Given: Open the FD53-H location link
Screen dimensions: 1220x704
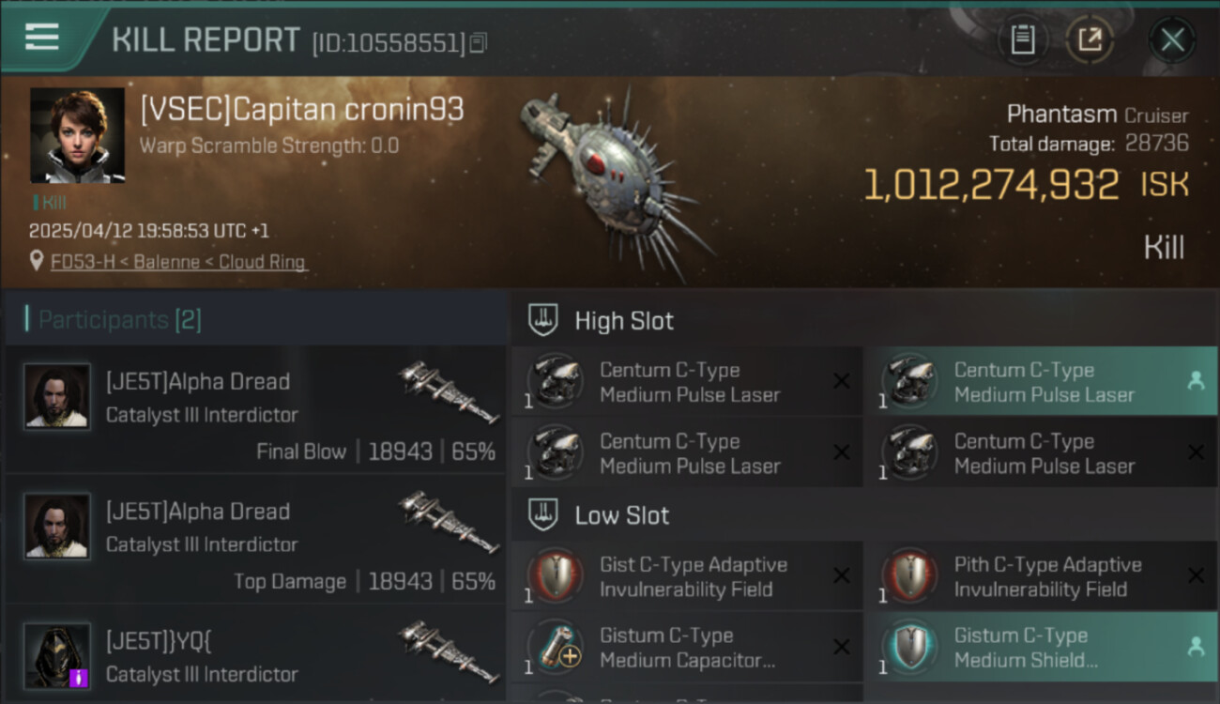Looking at the screenshot, I should coord(178,262).
